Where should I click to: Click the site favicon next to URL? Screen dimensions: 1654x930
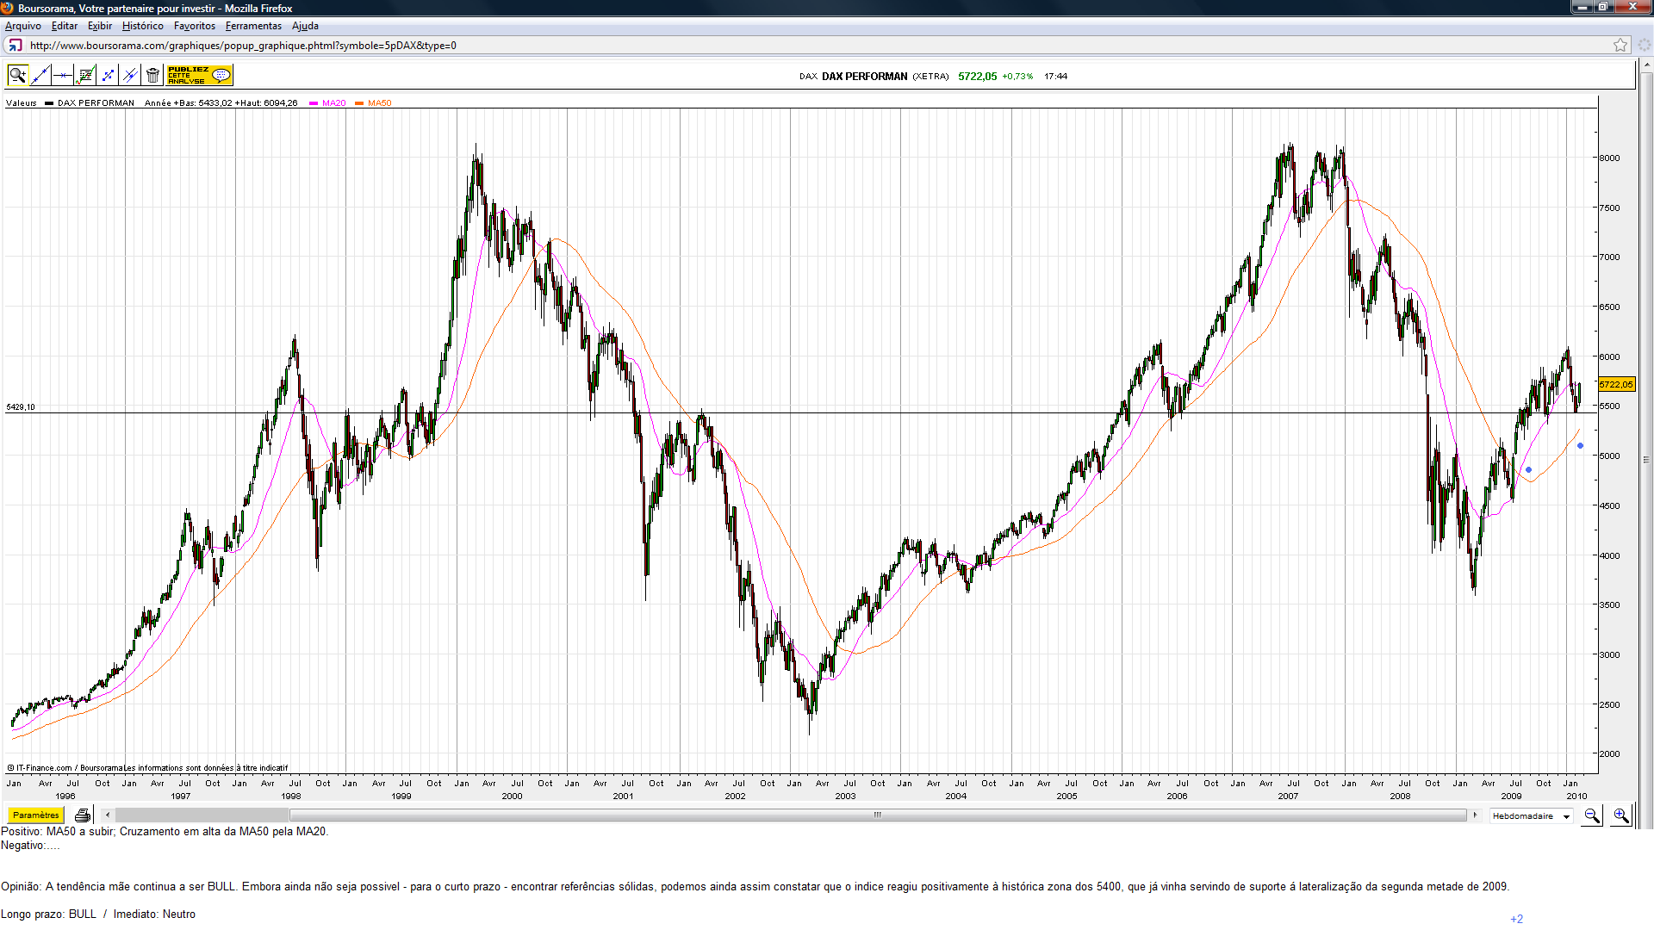coord(15,46)
